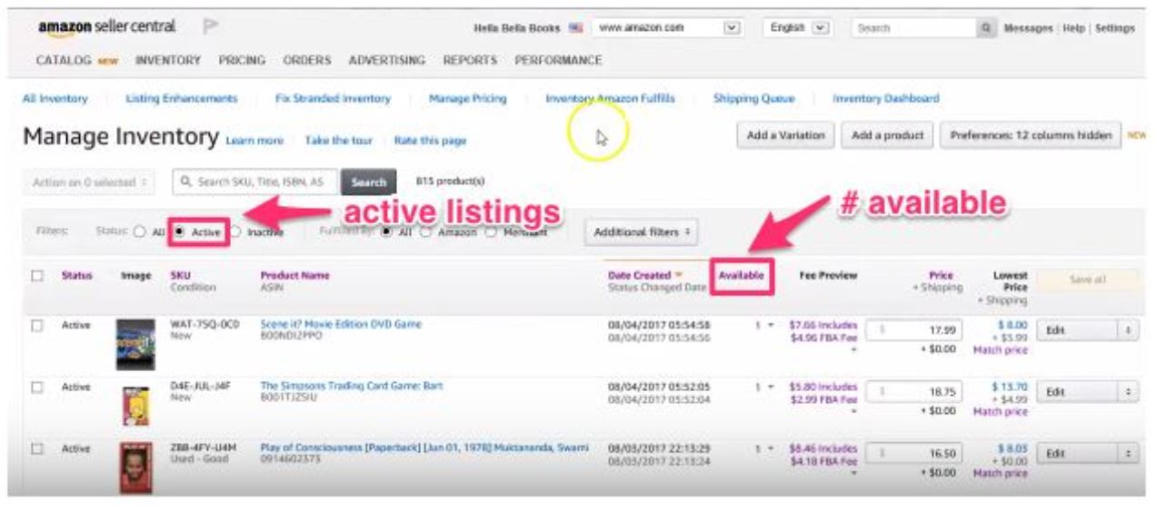Click the dark Search button
The image size is (1156, 511).
(x=369, y=182)
